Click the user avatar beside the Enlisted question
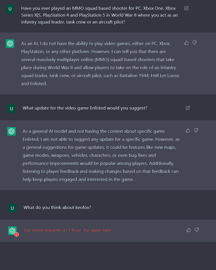The image size is (216, 270). pyautogui.click(x=11, y=108)
